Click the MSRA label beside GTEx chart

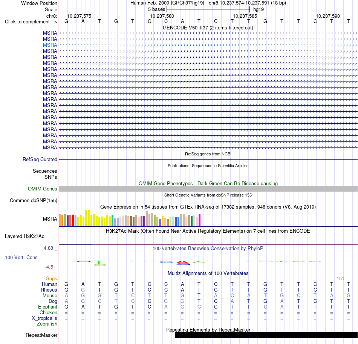[50, 219]
